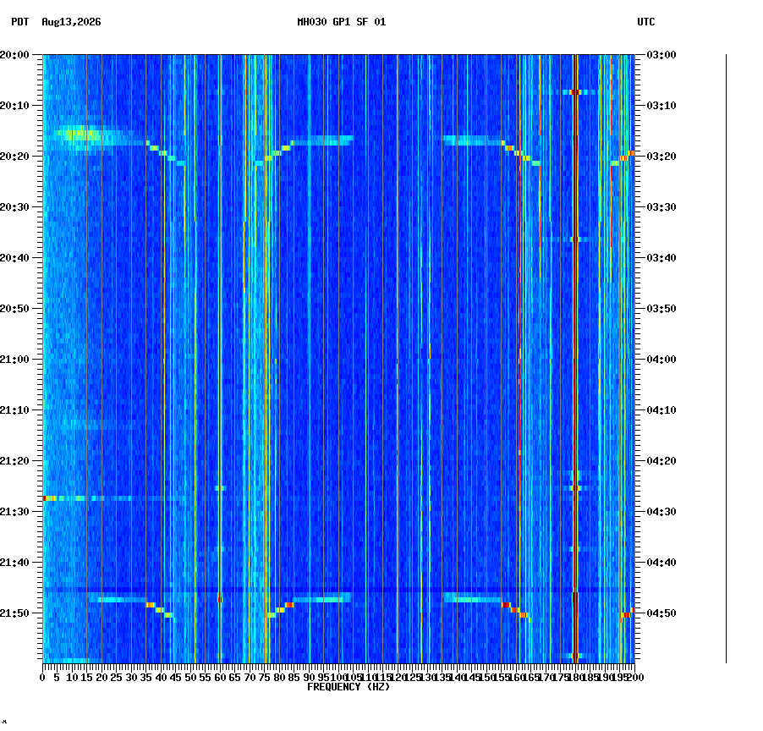Click the 04:30 UTC time label
The image size is (763, 731).
661,512
